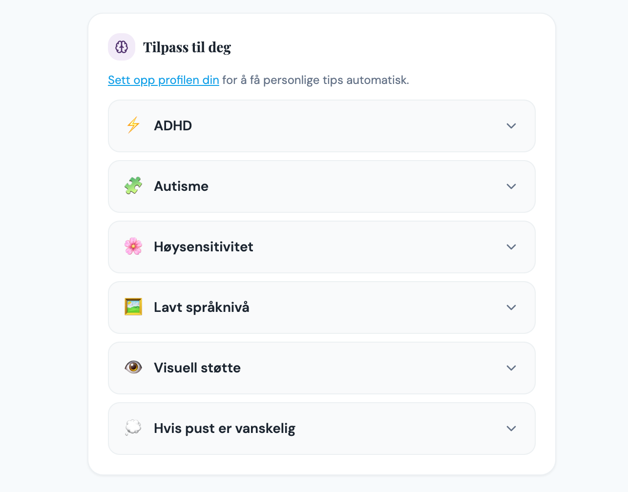The height and width of the screenshot is (492, 628).
Task: Select the ADHD section label
Action: (x=173, y=126)
